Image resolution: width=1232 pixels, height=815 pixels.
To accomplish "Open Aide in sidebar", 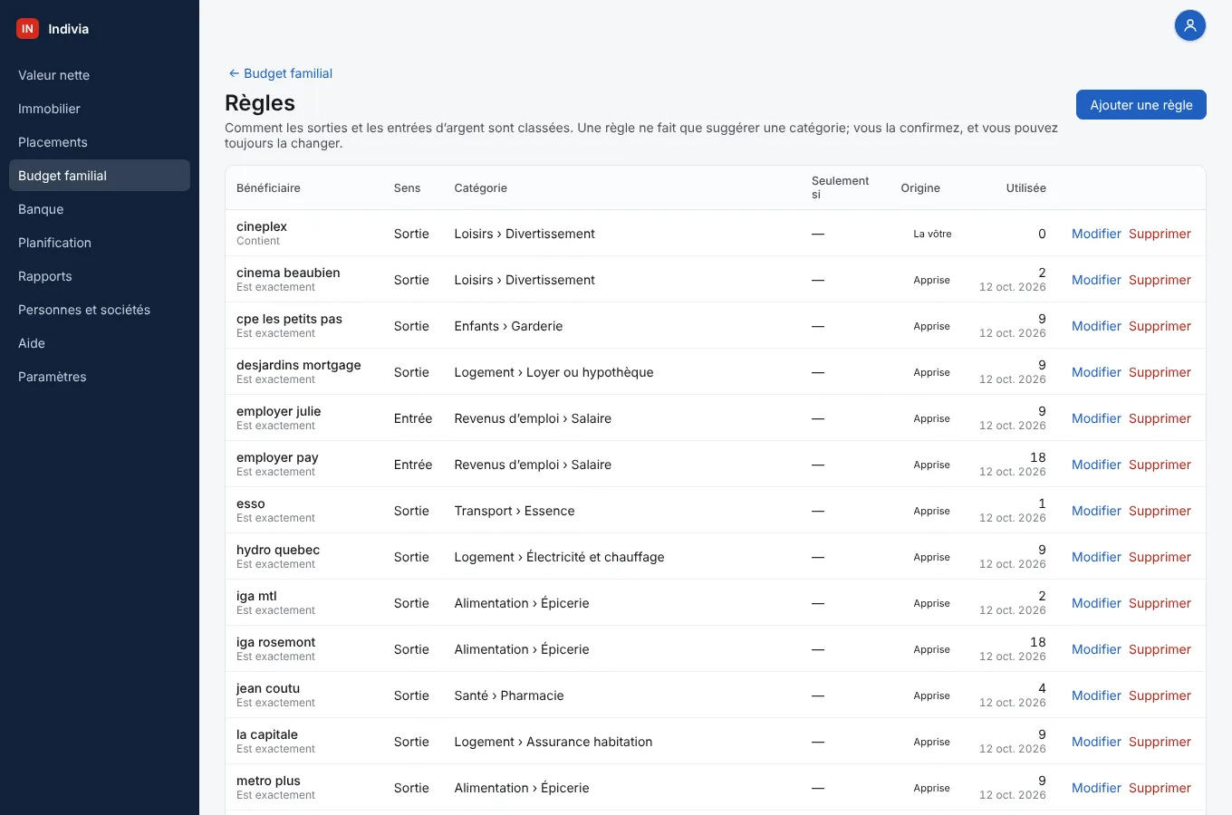I will coord(100,343).
